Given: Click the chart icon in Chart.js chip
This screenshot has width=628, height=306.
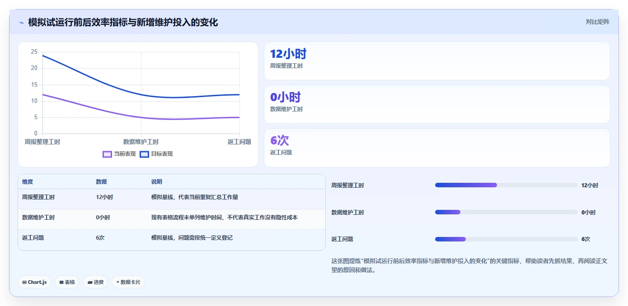Looking at the screenshot, I should tap(24, 283).
